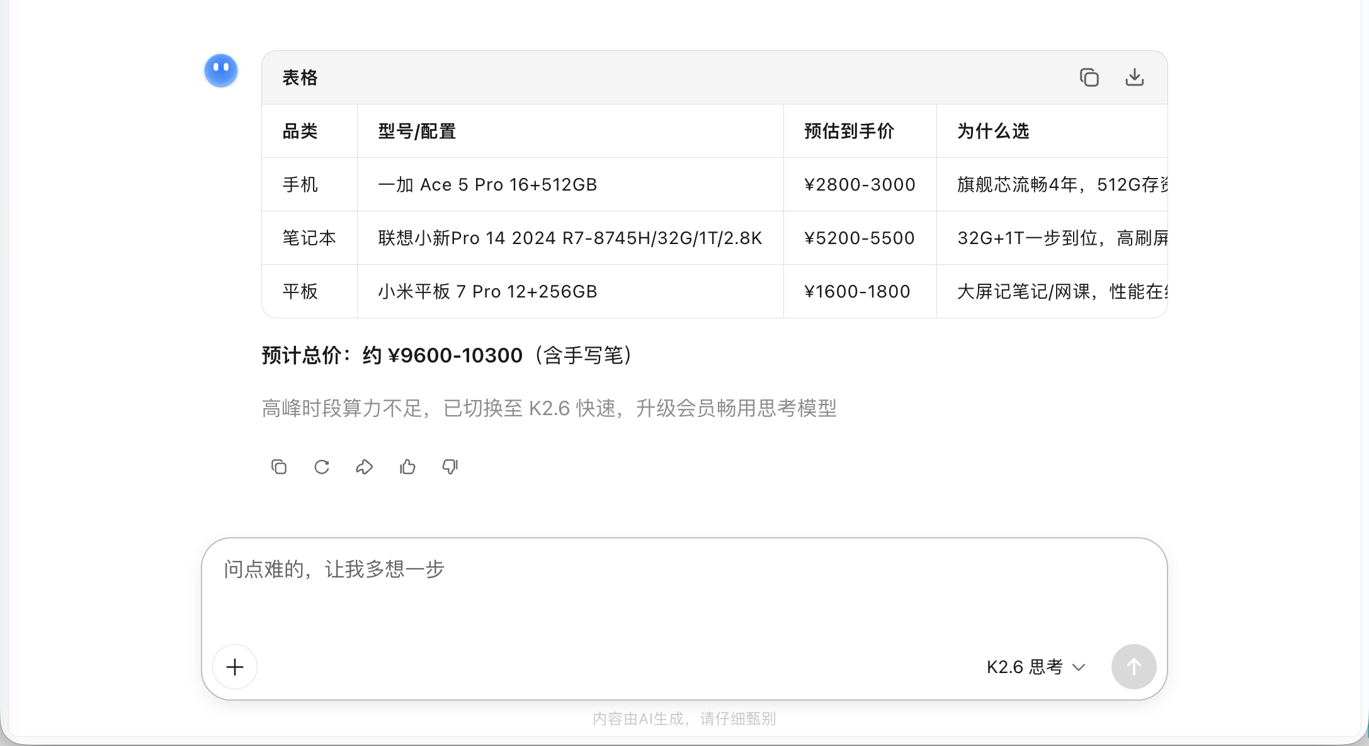Give the response a thumbs up
1369x746 pixels.
point(407,467)
